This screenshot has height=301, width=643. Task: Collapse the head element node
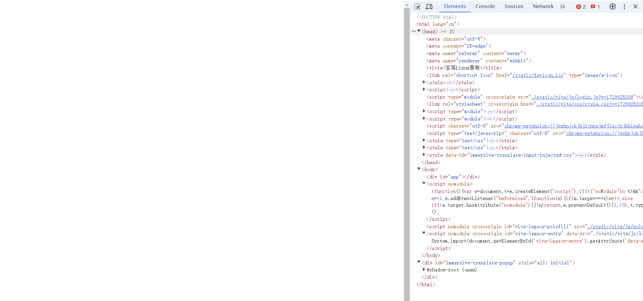click(x=419, y=31)
